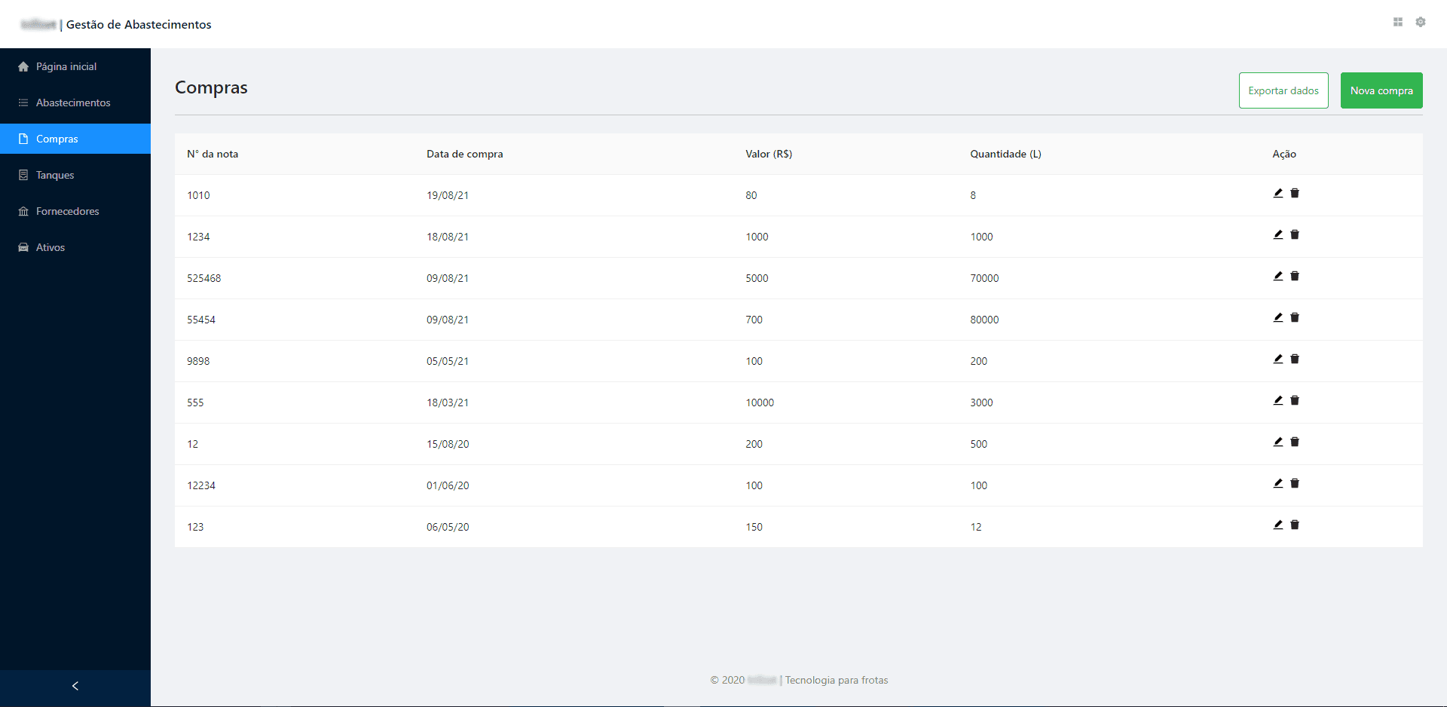Viewport: 1447px width, 707px height.
Task: Click Exportar dados button
Action: click(x=1283, y=90)
